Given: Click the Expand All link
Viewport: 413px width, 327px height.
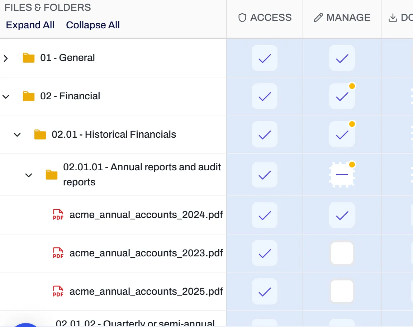Looking at the screenshot, I should tap(30, 25).
